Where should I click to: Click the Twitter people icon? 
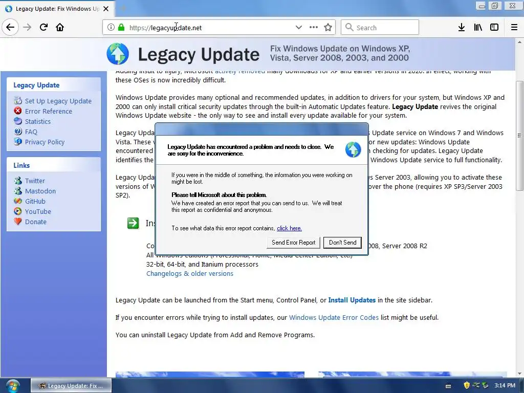tap(18, 181)
